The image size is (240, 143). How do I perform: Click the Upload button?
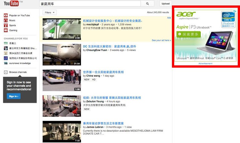click(165, 4)
